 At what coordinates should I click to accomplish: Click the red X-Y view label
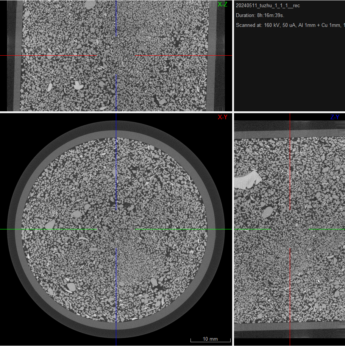click(x=222, y=117)
